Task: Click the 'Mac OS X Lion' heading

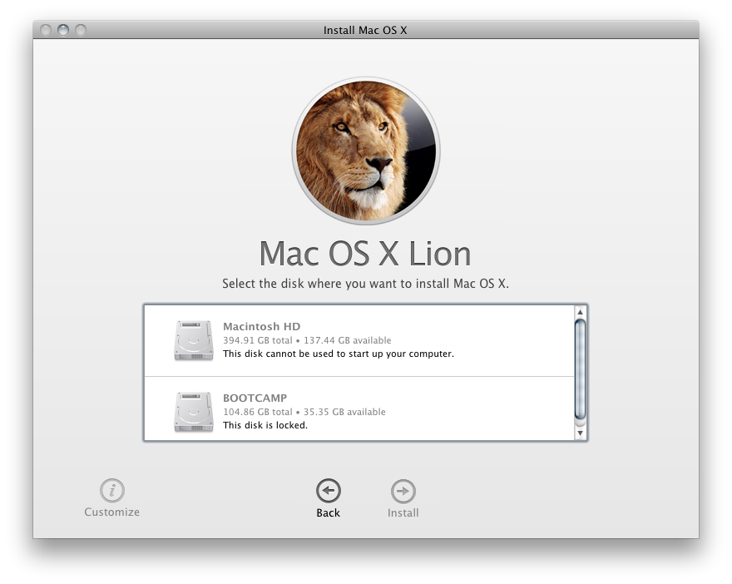Action: [x=365, y=254]
